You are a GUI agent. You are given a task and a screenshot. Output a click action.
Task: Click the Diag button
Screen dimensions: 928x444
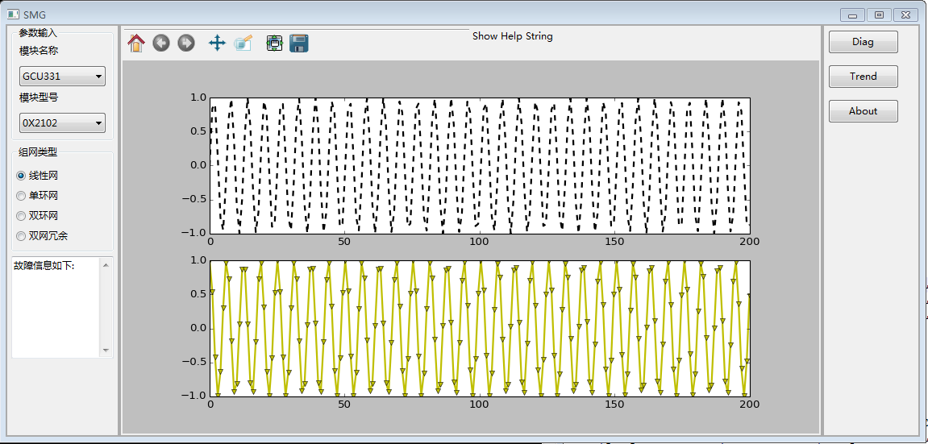click(x=863, y=42)
